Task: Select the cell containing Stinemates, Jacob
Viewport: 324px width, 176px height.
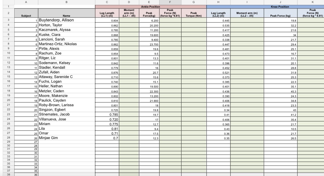Action: tap(67, 114)
